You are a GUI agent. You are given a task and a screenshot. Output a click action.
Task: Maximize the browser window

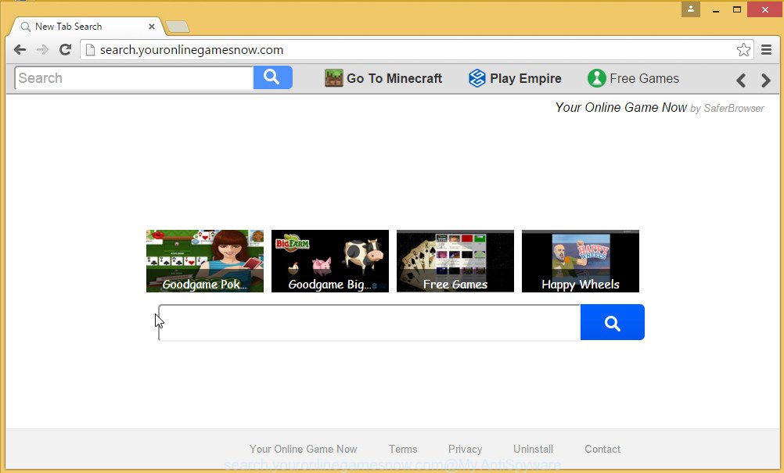coord(736,9)
